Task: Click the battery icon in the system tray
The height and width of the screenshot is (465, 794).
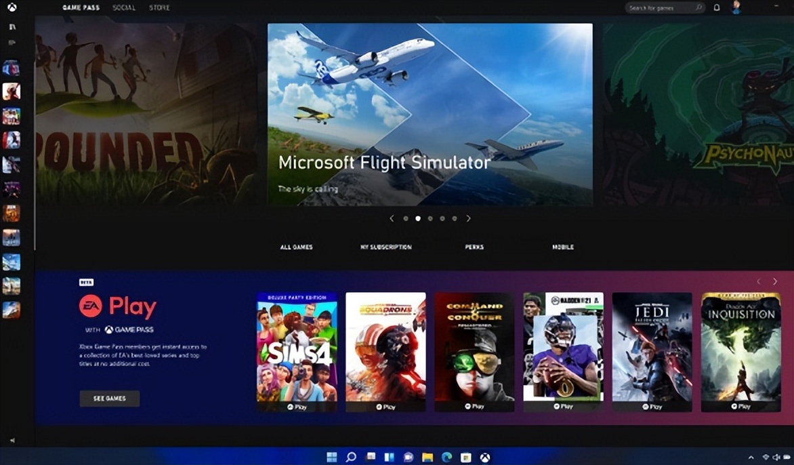Action: 787,458
